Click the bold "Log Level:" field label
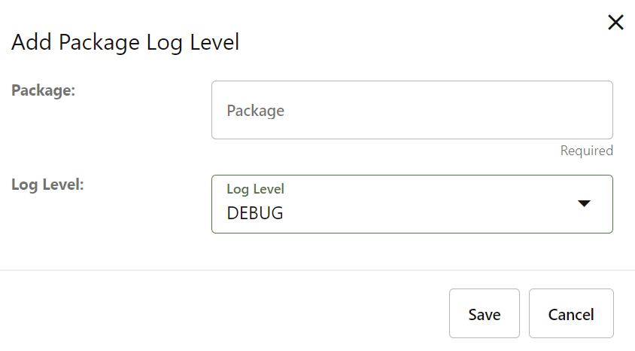 pyautogui.click(x=47, y=184)
